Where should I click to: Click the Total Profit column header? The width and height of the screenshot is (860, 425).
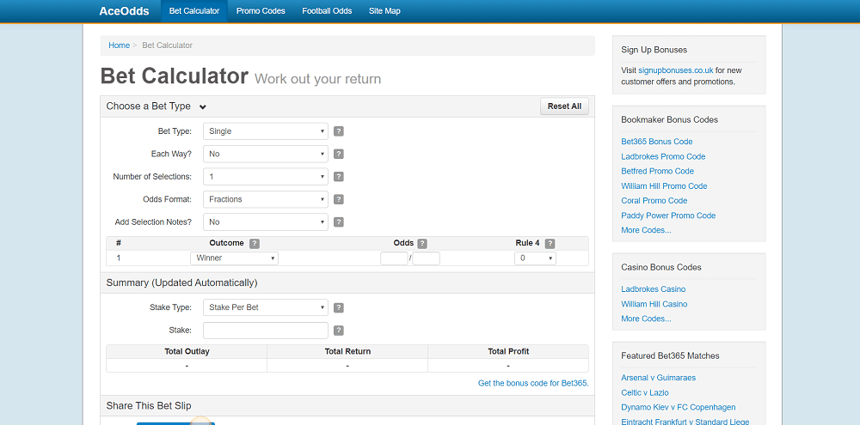tap(508, 352)
